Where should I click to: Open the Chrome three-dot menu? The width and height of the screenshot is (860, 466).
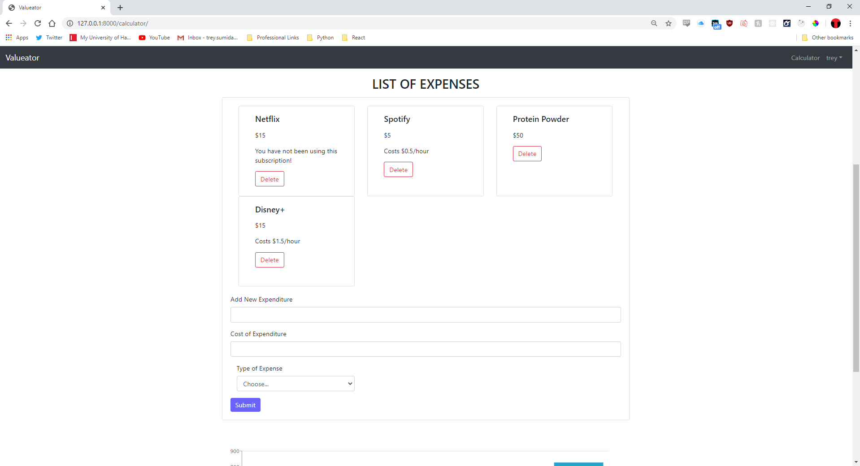tap(850, 23)
